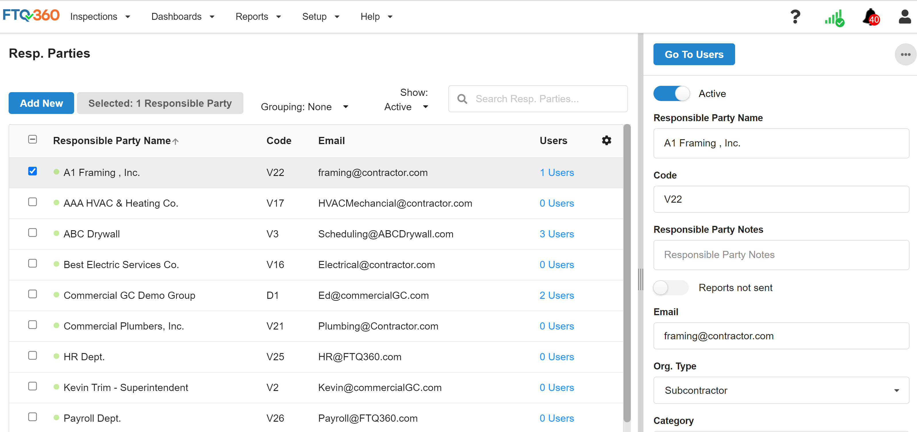Open the Reports menu
917x432 pixels.
[x=258, y=17]
